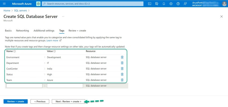The width and height of the screenshot is (228, 107).
Task: Open the portal hamburger menu
Action: point(4,4)
